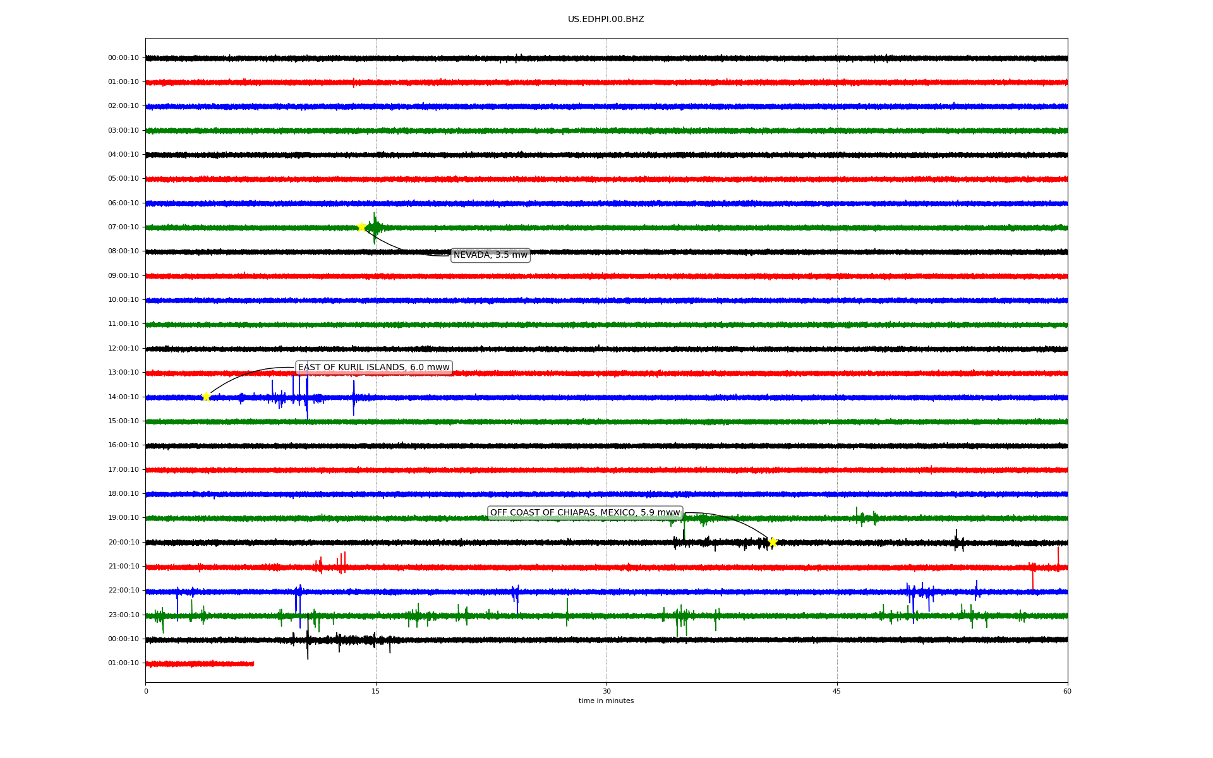The width and height of the screenshot is (1213, 758).
Task: Click the EAST OF KURIL ISLANDS, 6.0 mww label
Action: pos(374,368)
